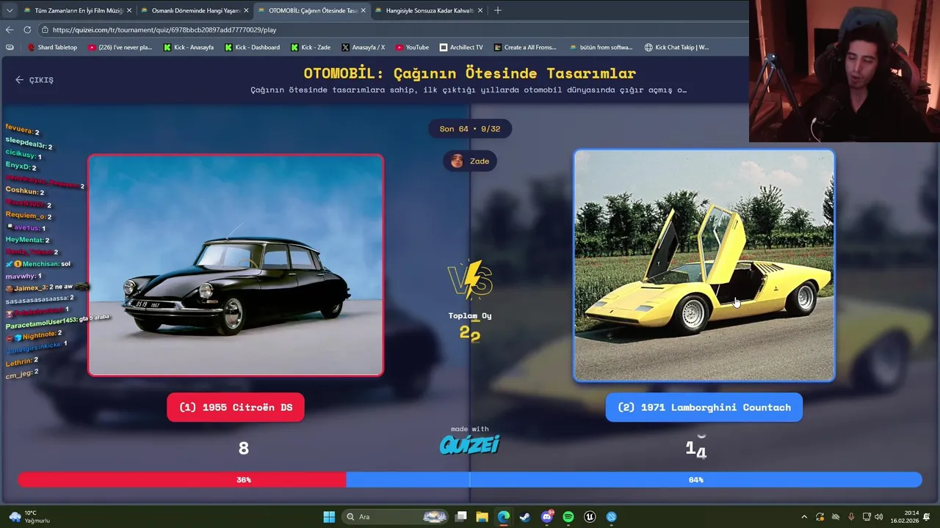Vote for '(2) 1971 Lamborghini Countach' button
Viewport: 940px width, 528px height.
tap(704, 408)
